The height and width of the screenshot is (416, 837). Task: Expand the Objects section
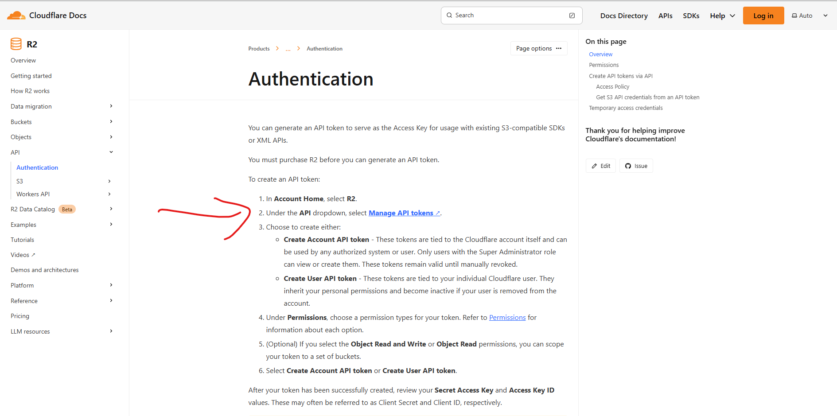click(x=111, y=137)
